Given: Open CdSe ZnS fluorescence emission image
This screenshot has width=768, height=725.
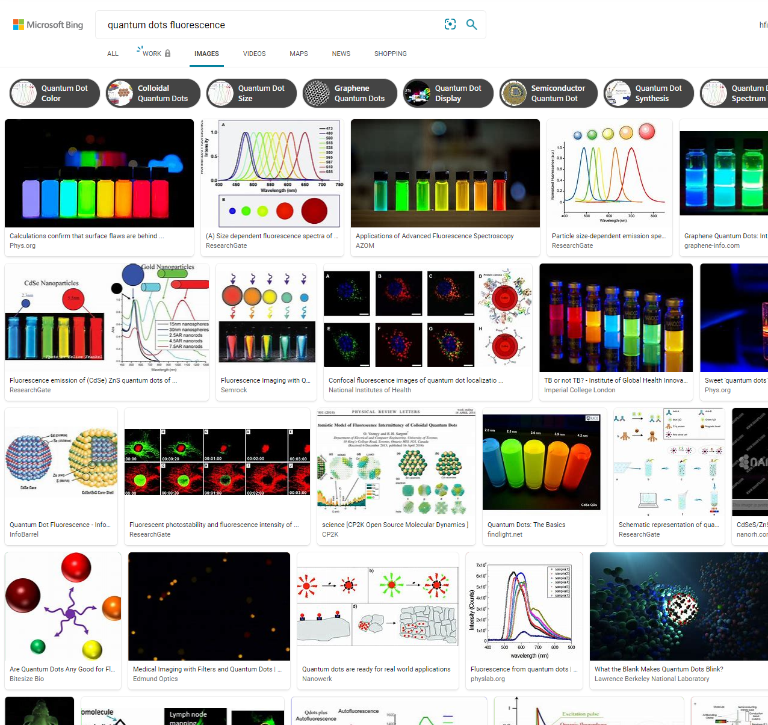Looking at the screenshot, I should click(x=107, y=318).
